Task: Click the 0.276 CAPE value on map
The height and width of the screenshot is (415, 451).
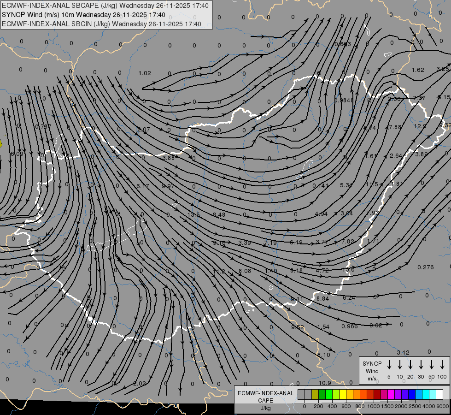Action: (425, 267)
